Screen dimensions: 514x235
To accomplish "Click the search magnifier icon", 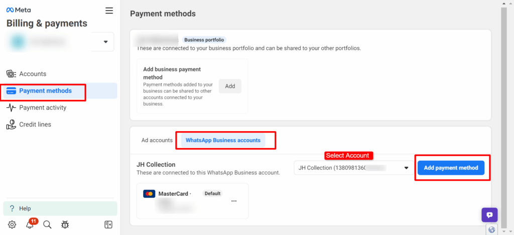I will pos(47,224).
